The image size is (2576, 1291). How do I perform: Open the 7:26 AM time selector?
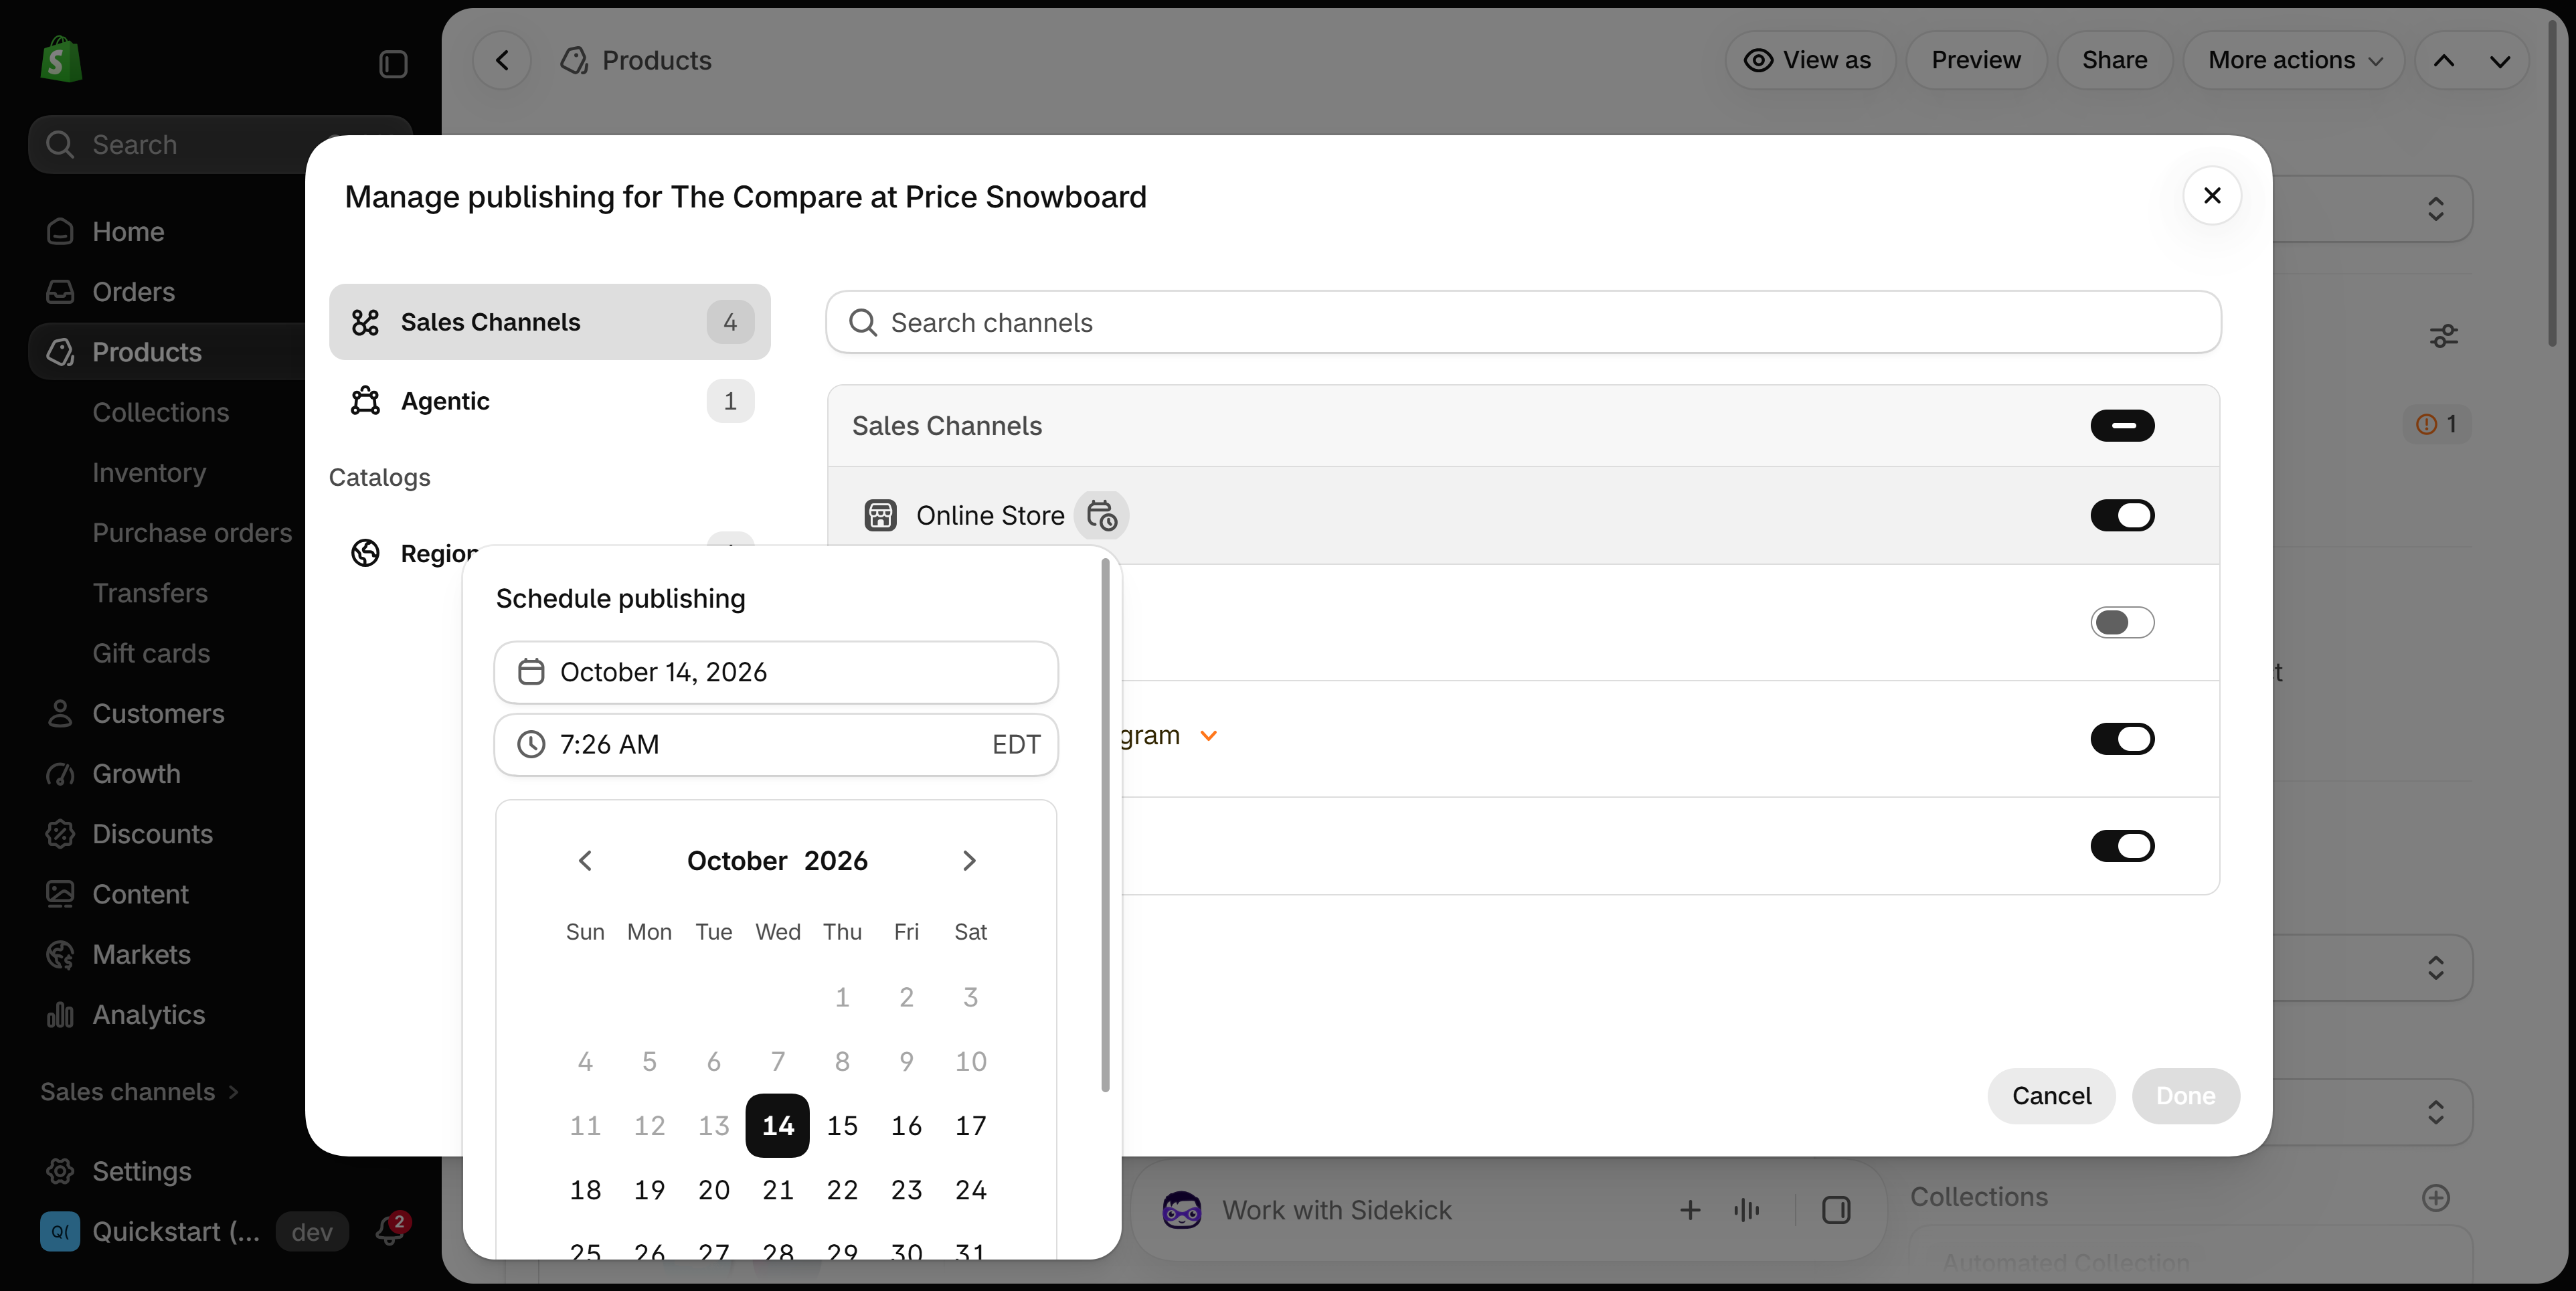[776, 744]
